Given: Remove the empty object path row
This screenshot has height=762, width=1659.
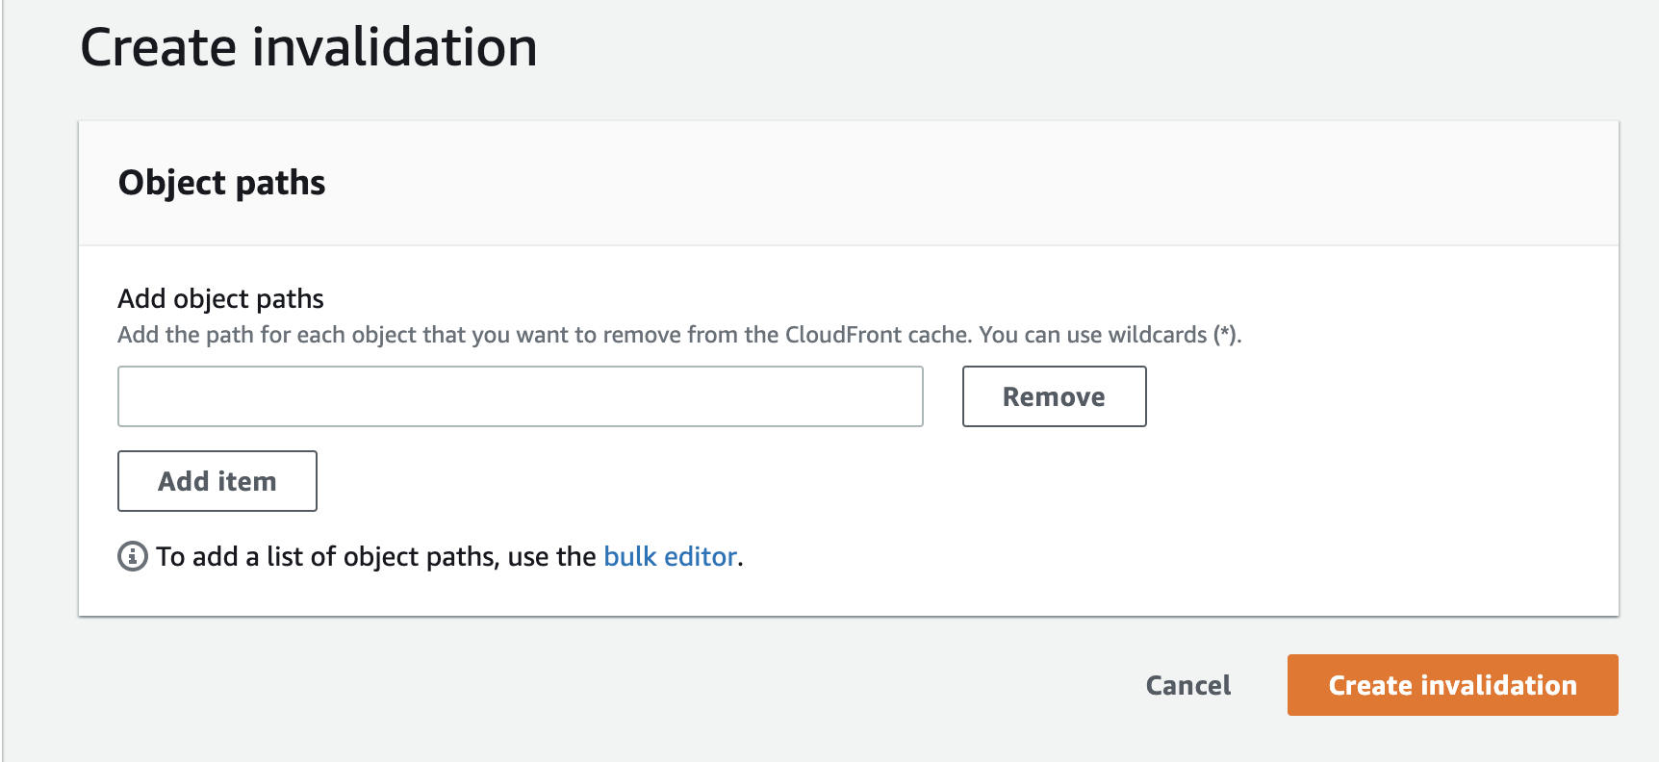Looking at the screenshot, I should (x=1054, y=396).
